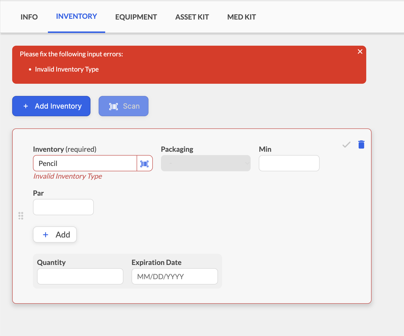The width and height of the screenshot is (404, 336).
Task: Click the Invalid Inventory Type bullet in alert
Action: point(67,69)
